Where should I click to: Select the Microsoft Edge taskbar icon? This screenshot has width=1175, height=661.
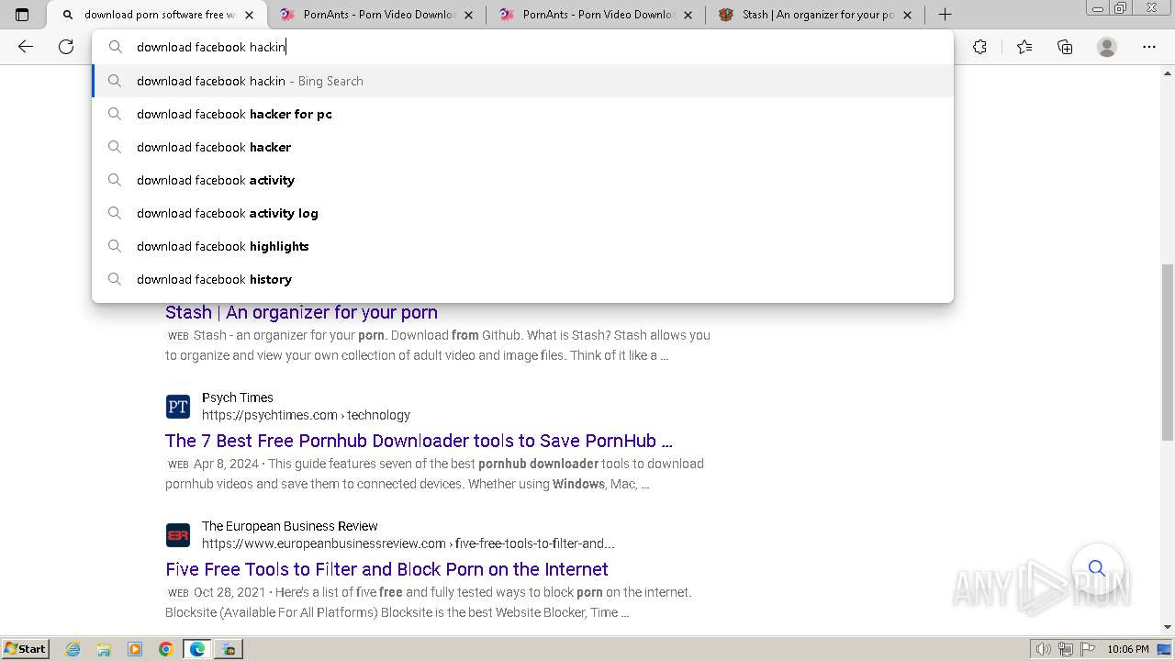[x=197, y=649]
